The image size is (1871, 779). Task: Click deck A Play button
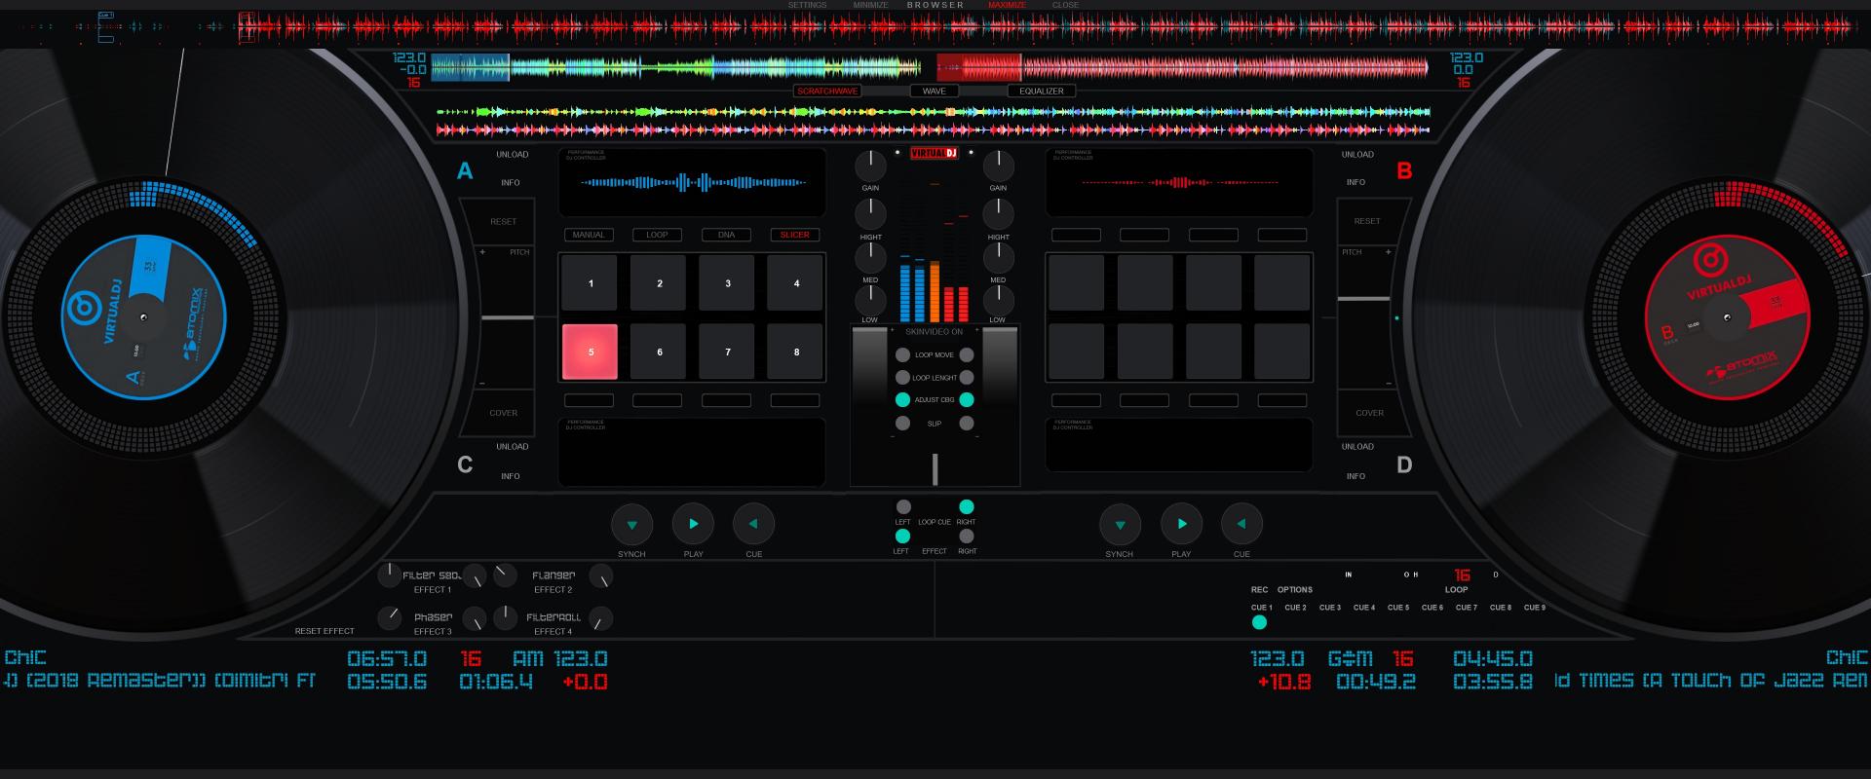693,524
